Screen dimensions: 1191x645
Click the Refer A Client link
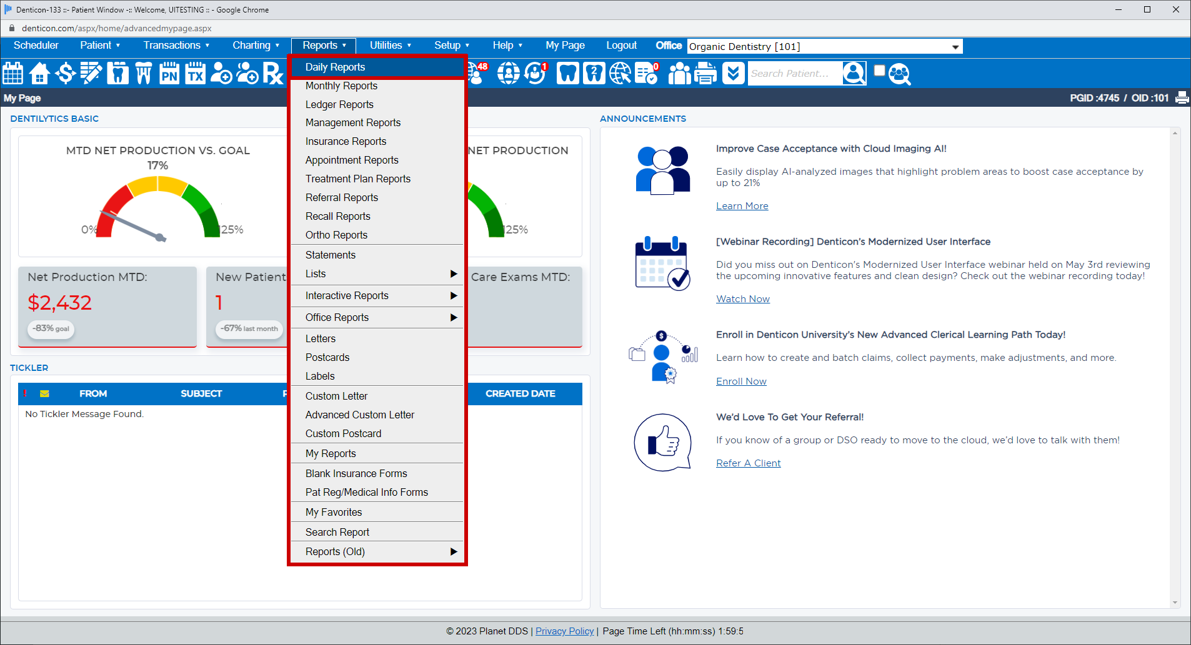(x=748, y=463)
